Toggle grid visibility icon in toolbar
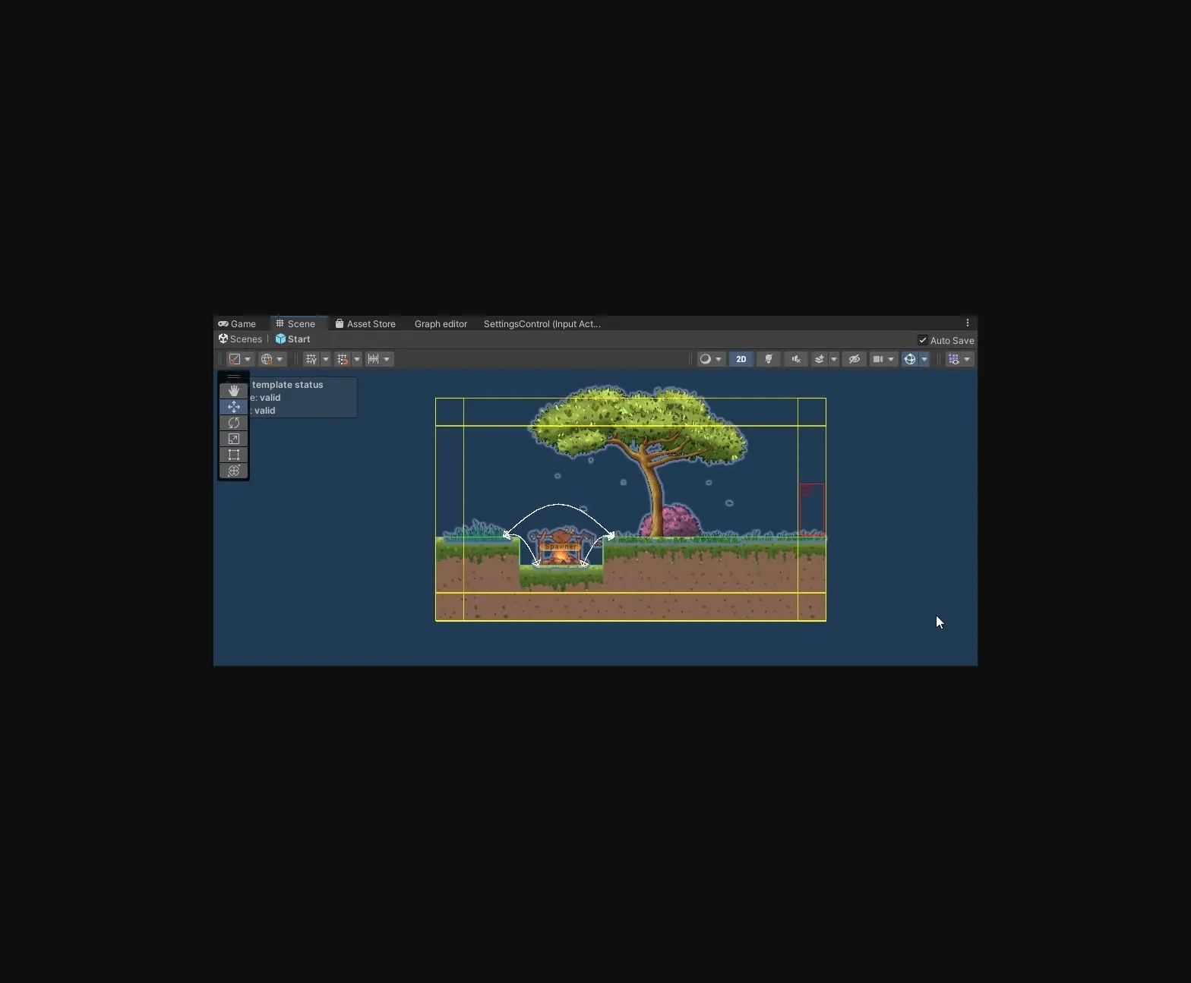 (311, 359)
